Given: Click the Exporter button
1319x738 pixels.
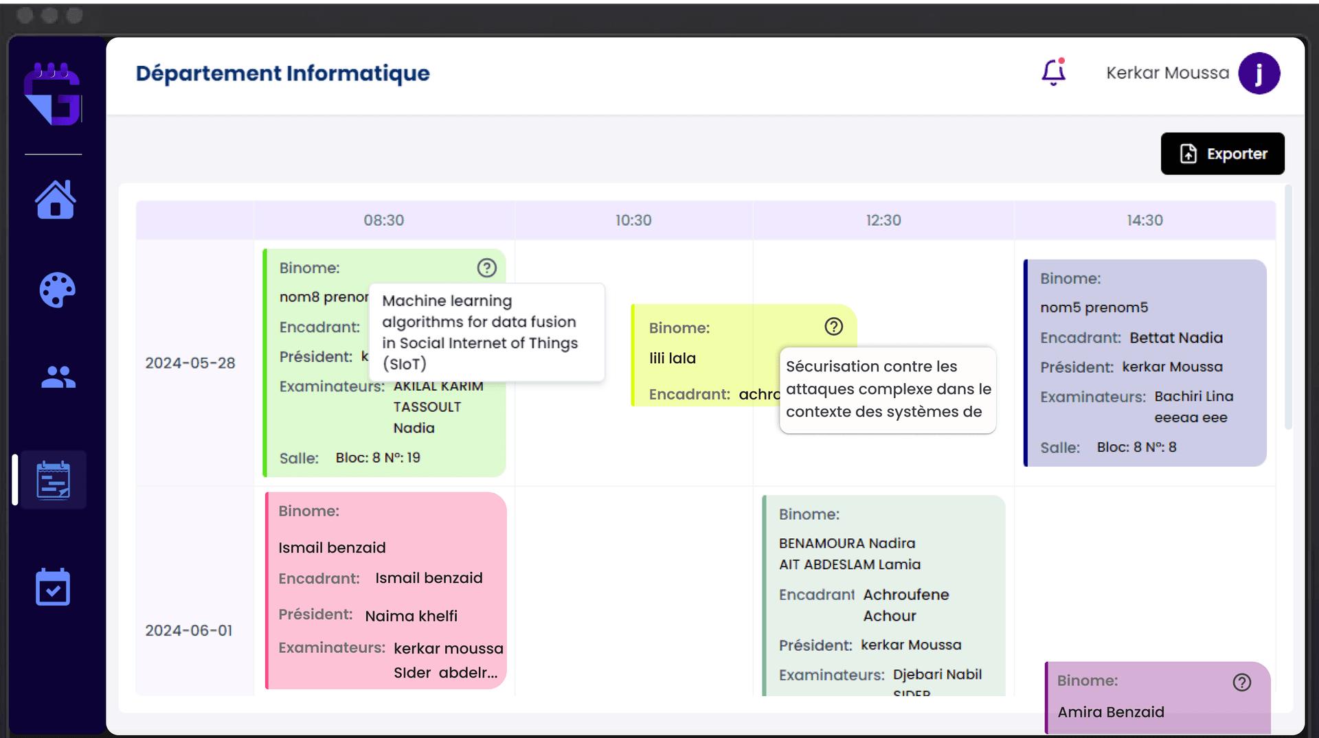Looking at the screenshot, I should tap(1222, 154).
